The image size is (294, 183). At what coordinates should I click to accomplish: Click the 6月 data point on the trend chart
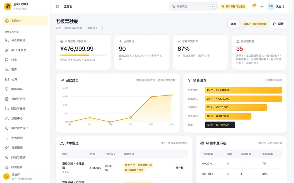[x=90, y=118]
